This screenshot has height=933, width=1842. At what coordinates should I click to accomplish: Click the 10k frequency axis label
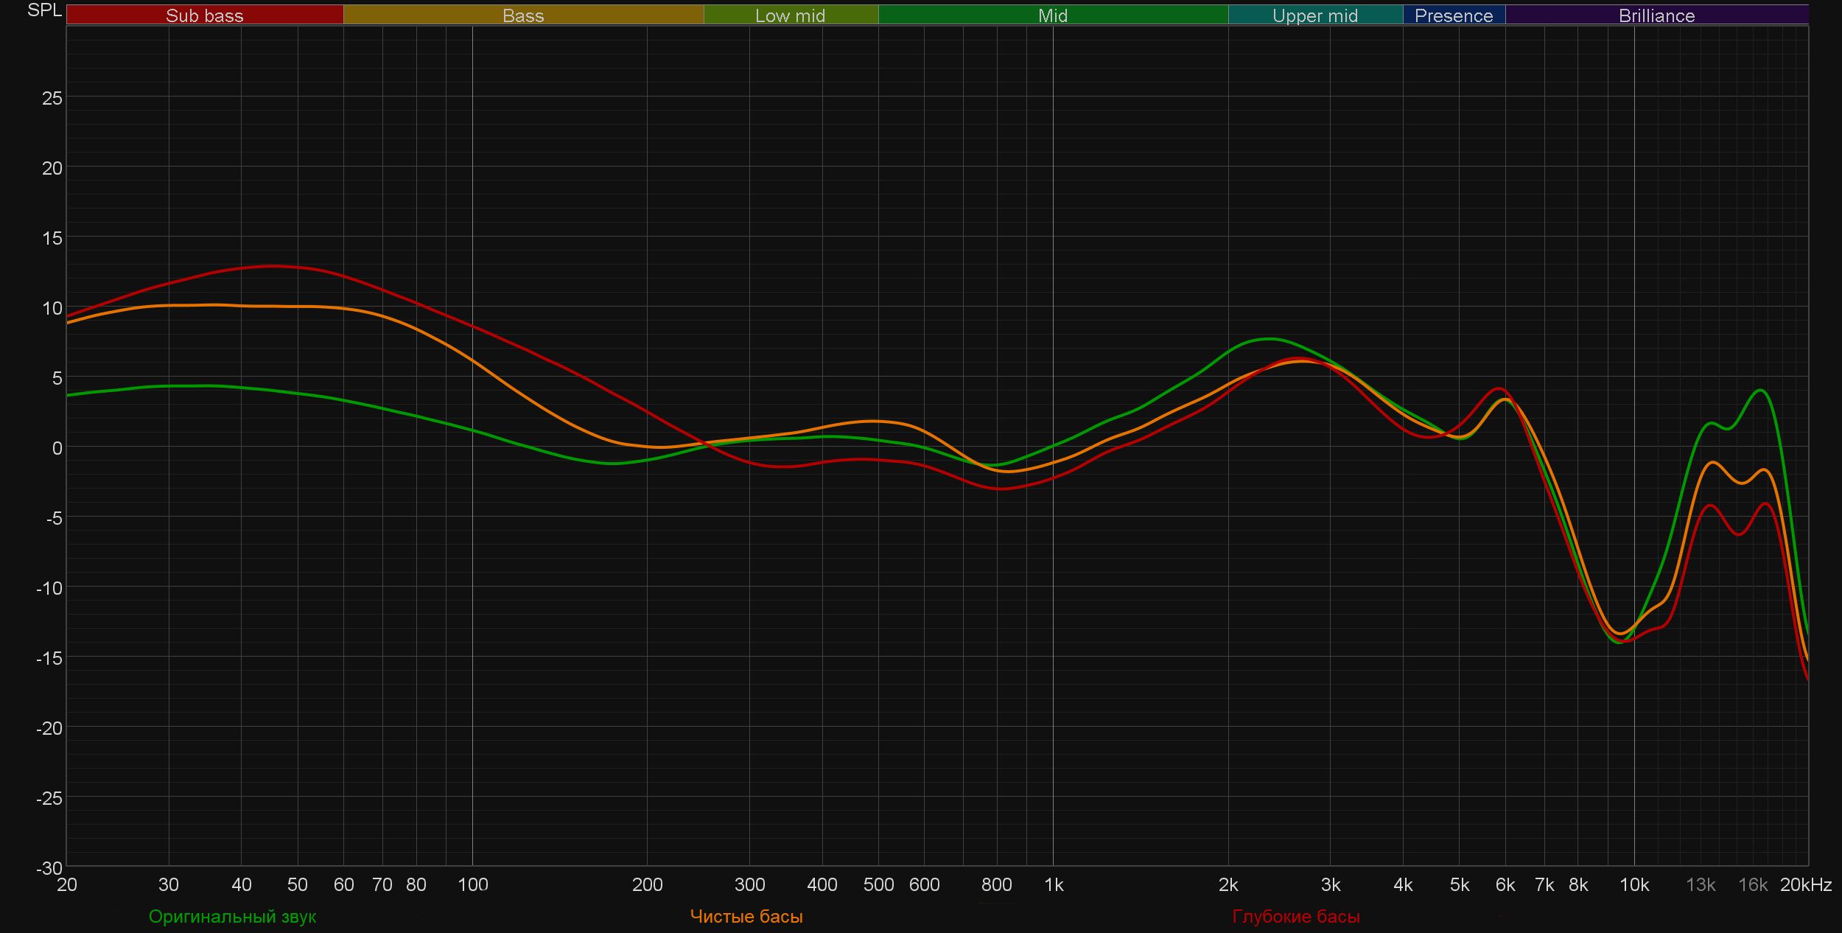(1633, 885)
